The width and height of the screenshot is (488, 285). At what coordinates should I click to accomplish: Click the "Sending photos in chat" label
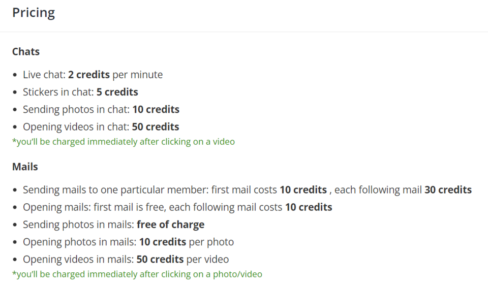(x=76, y=109)
